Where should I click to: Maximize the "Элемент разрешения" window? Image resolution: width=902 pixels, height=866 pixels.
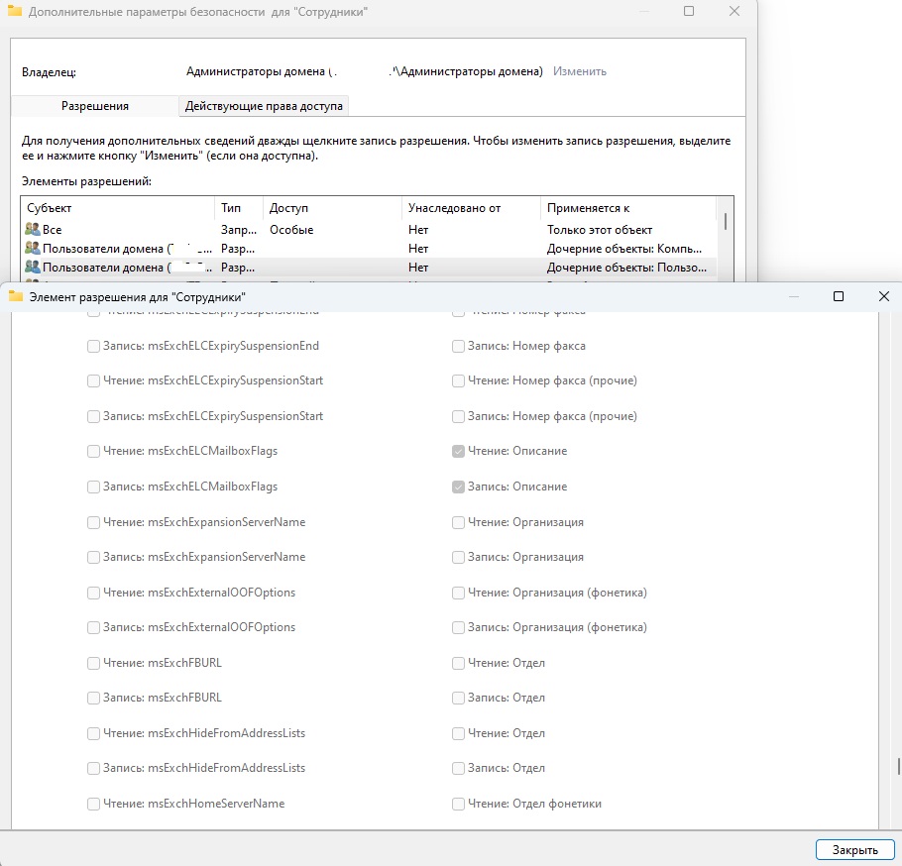coord(838,296)
